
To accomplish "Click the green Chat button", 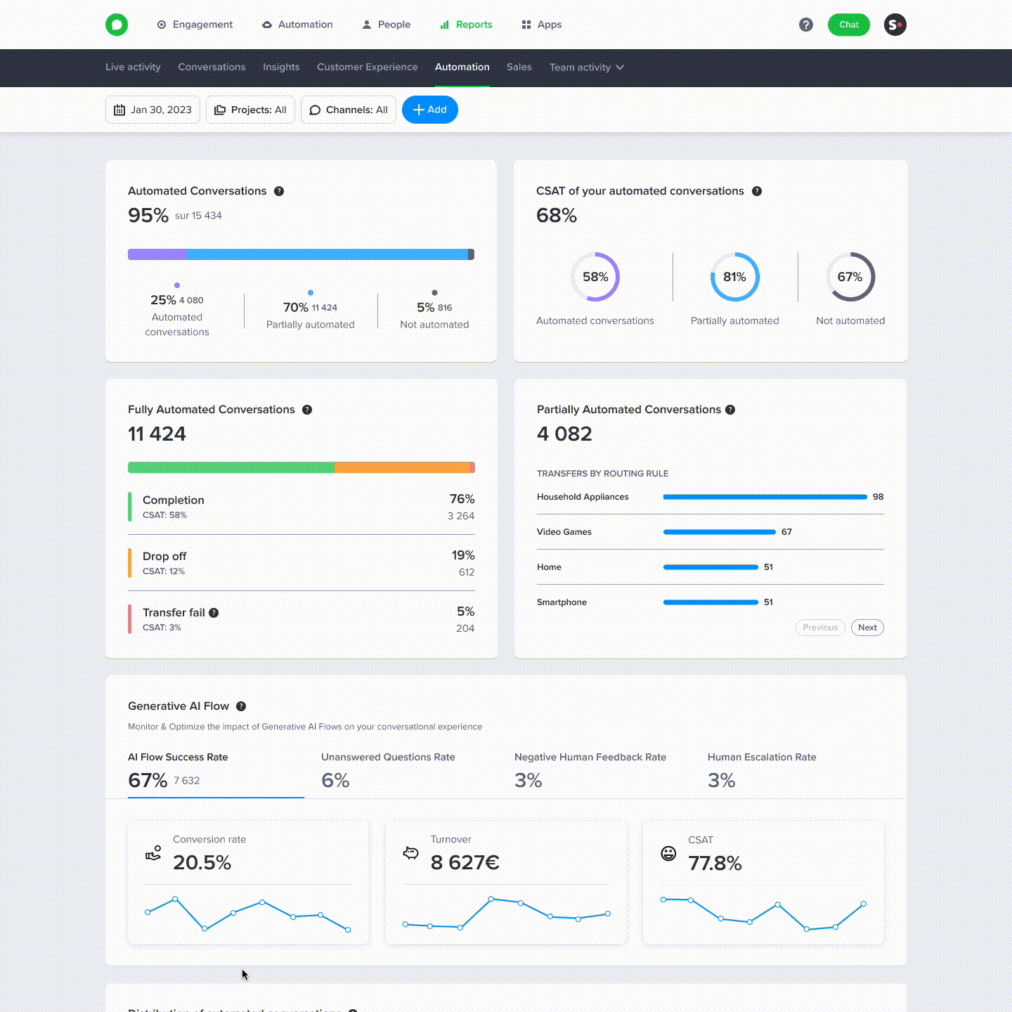I will (x=849, y=25).
